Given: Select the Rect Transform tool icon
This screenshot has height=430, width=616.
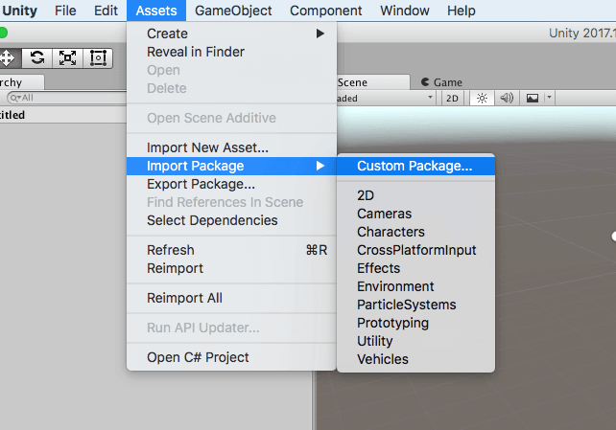Looking at the screenshot, I should pyautogui.click(x=98, y=58).
